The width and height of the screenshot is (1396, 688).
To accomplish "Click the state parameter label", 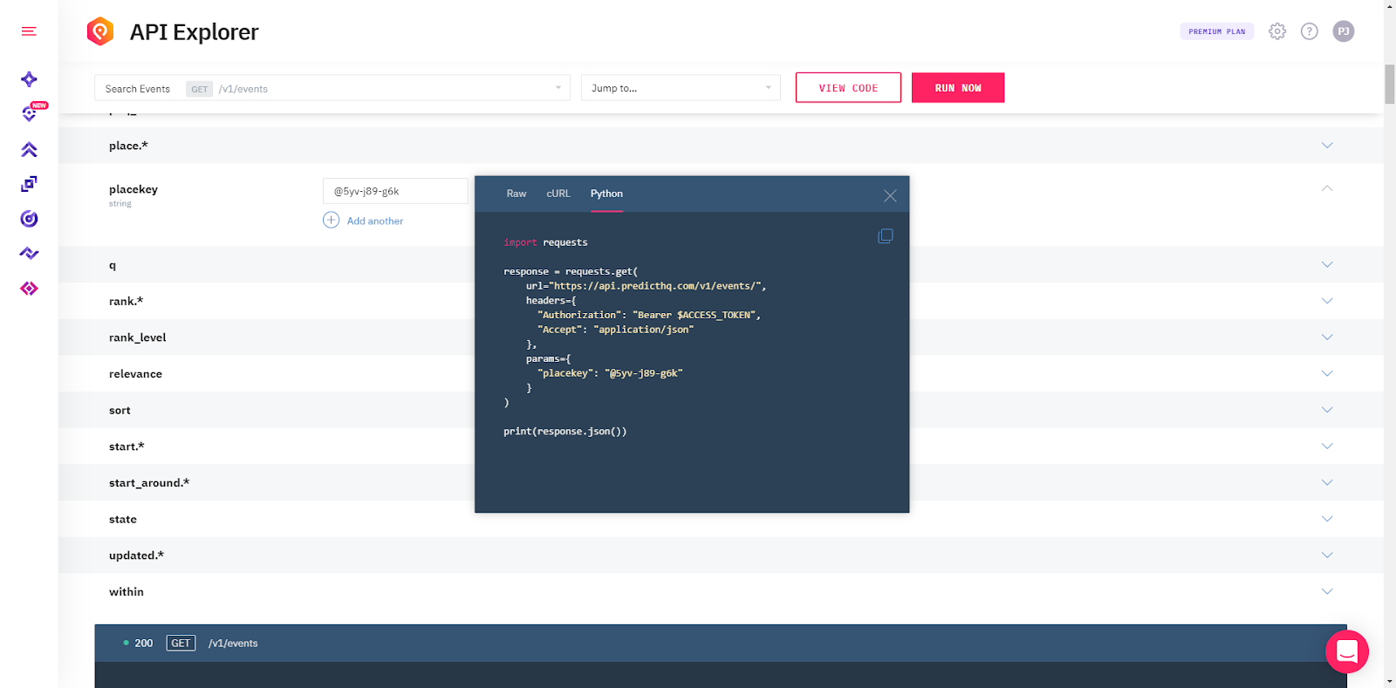I will click(x=123, y=520).
